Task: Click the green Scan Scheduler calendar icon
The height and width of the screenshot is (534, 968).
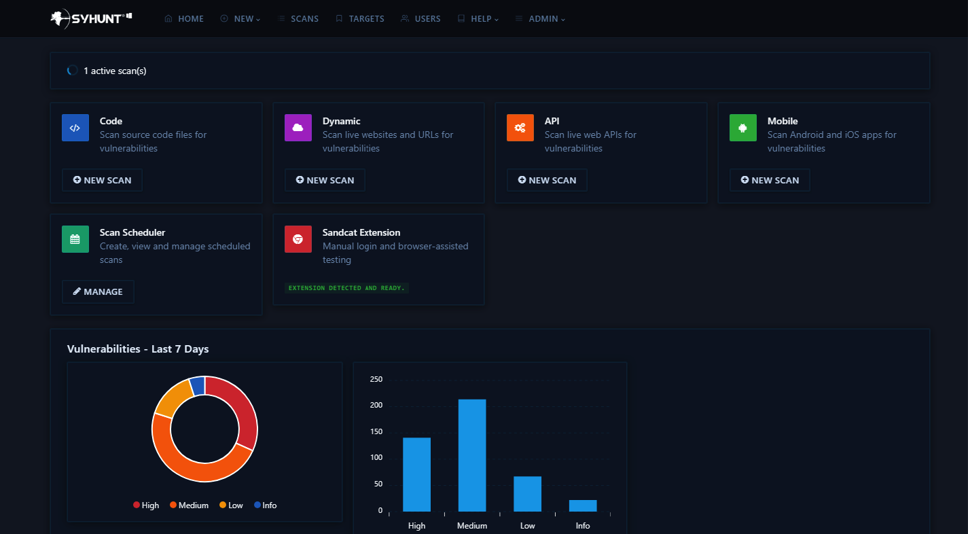Action: click(x=75, y=239)
